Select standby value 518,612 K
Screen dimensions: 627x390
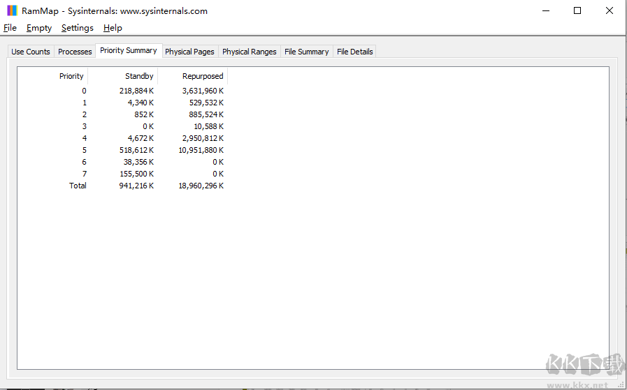tap(136, 150)
